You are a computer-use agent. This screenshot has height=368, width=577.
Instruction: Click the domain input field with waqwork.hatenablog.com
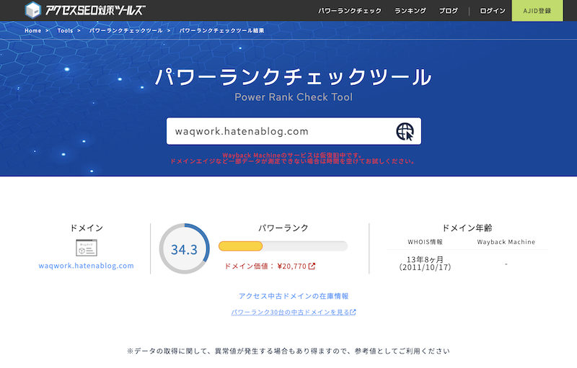(x=294, y=131)
